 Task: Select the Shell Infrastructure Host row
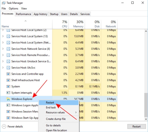(59, 80)
